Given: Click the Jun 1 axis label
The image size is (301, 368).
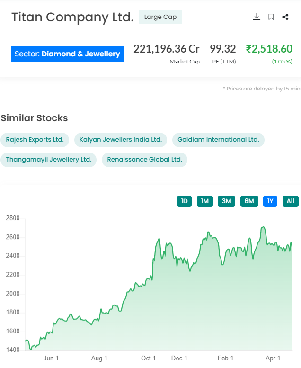Looking at the screenshot, I should pos(51,359).
